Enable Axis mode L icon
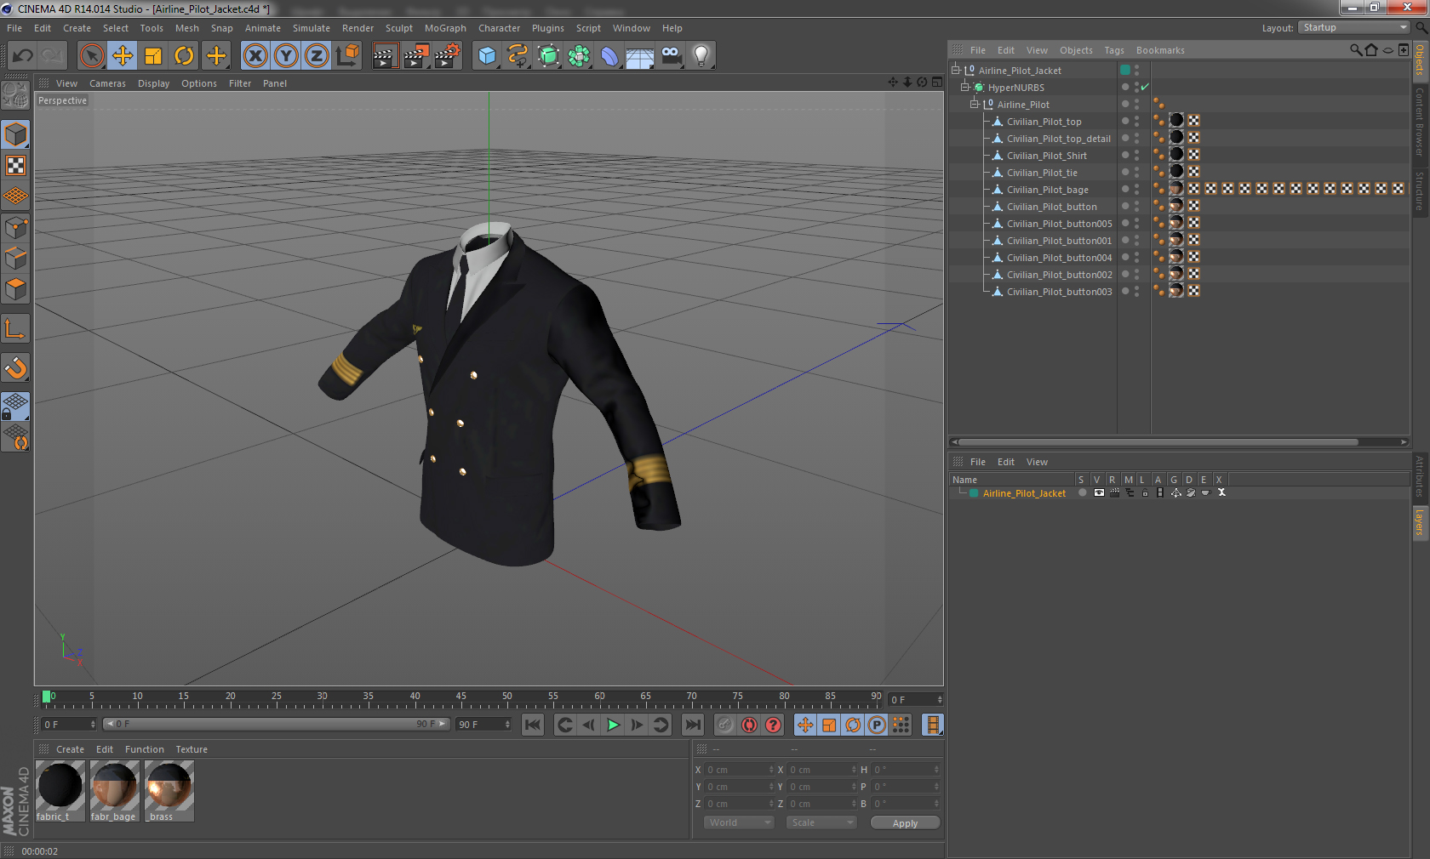Image resolution: width=1430 pixels, height=859 pixels. coord(15,328)
